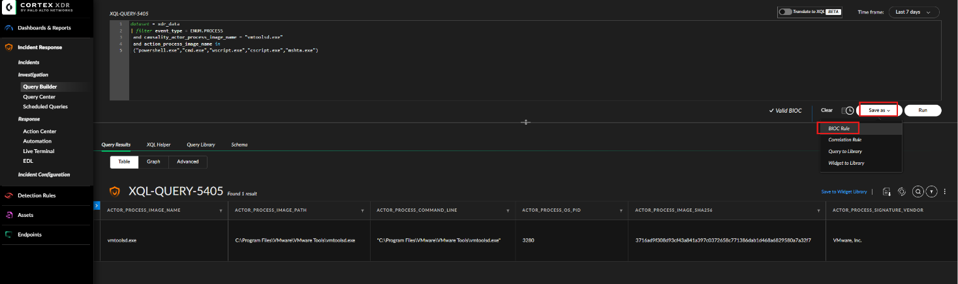Open the Assets section icon
958x284 pixels.
pos(8,215)
